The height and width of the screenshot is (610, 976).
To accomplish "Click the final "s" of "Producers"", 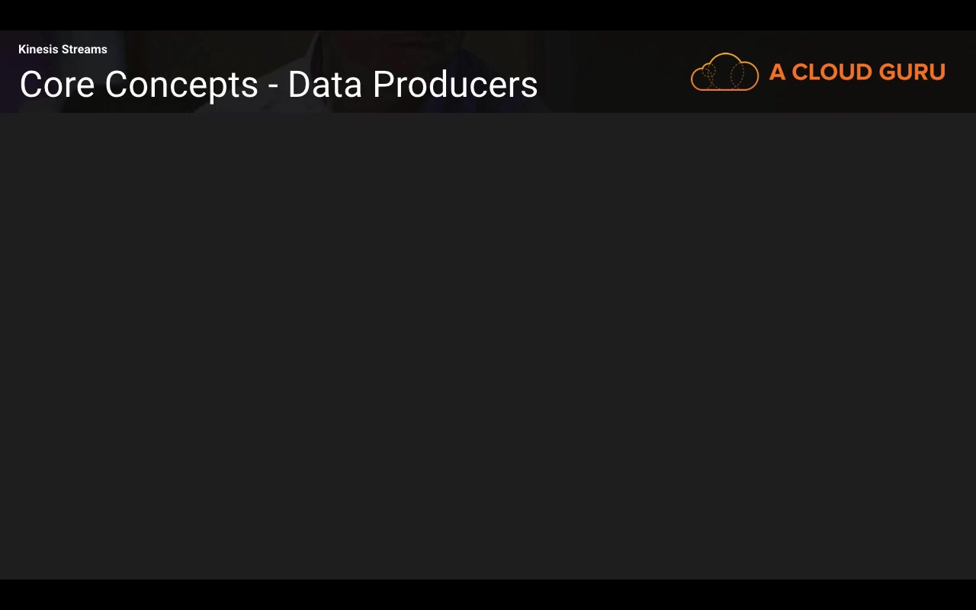I will [x=531, y=86].
